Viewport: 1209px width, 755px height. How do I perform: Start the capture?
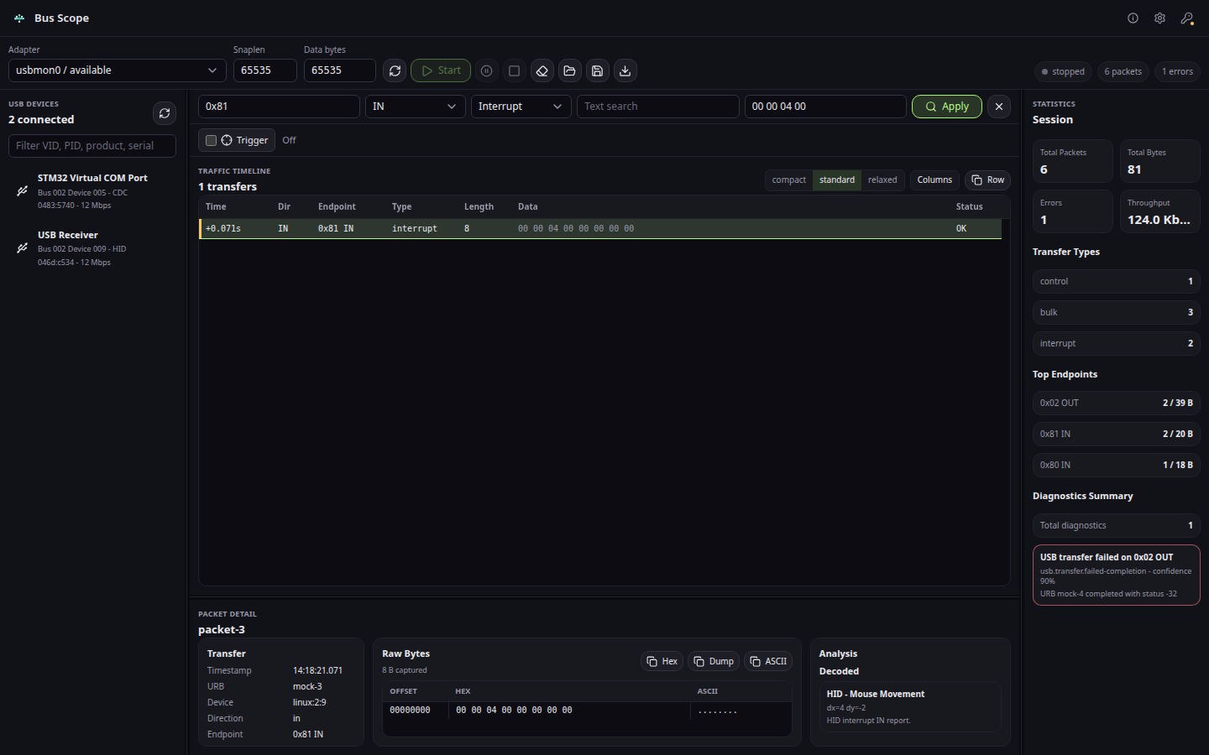tap(441, 70)
